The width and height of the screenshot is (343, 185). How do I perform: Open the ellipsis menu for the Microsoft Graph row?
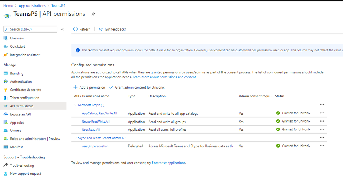[322, 105]
